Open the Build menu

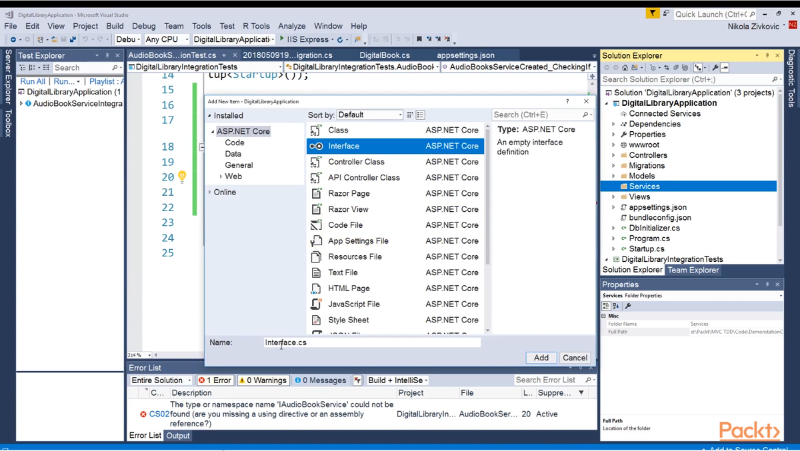115,26
